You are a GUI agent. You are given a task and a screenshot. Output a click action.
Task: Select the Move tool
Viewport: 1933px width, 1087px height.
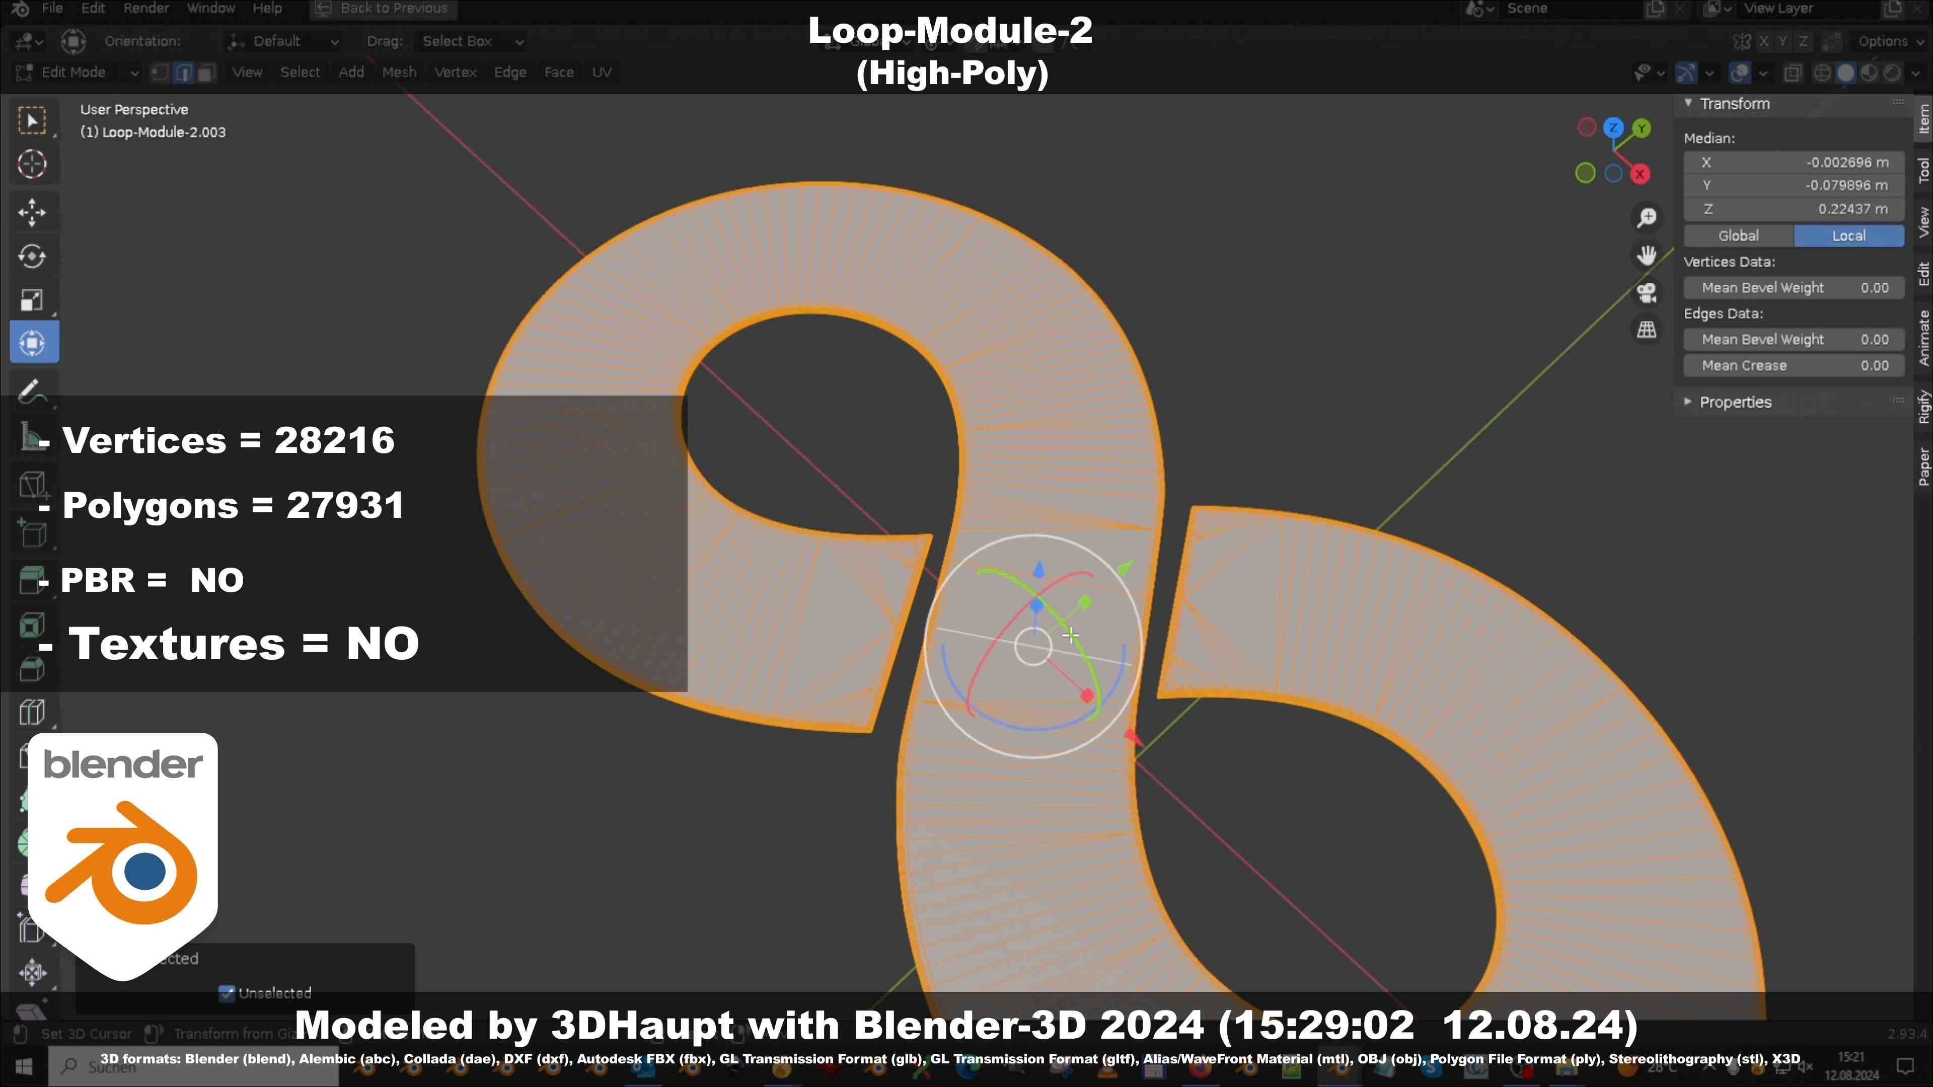[32, 212]
